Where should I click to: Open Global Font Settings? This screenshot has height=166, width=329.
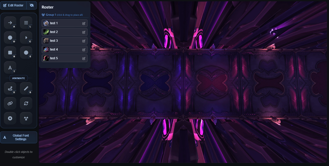point(19,137)
